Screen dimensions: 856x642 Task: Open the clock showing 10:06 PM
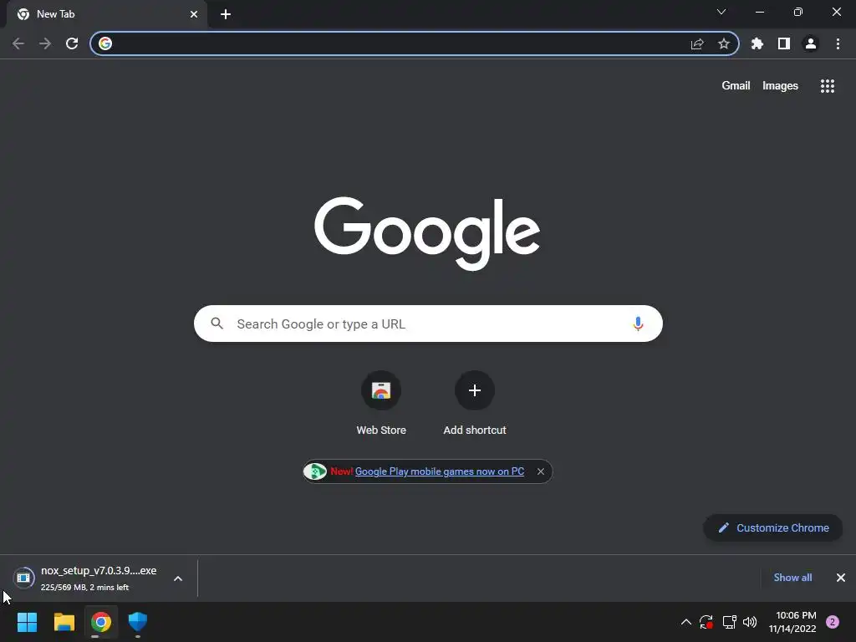792,622
